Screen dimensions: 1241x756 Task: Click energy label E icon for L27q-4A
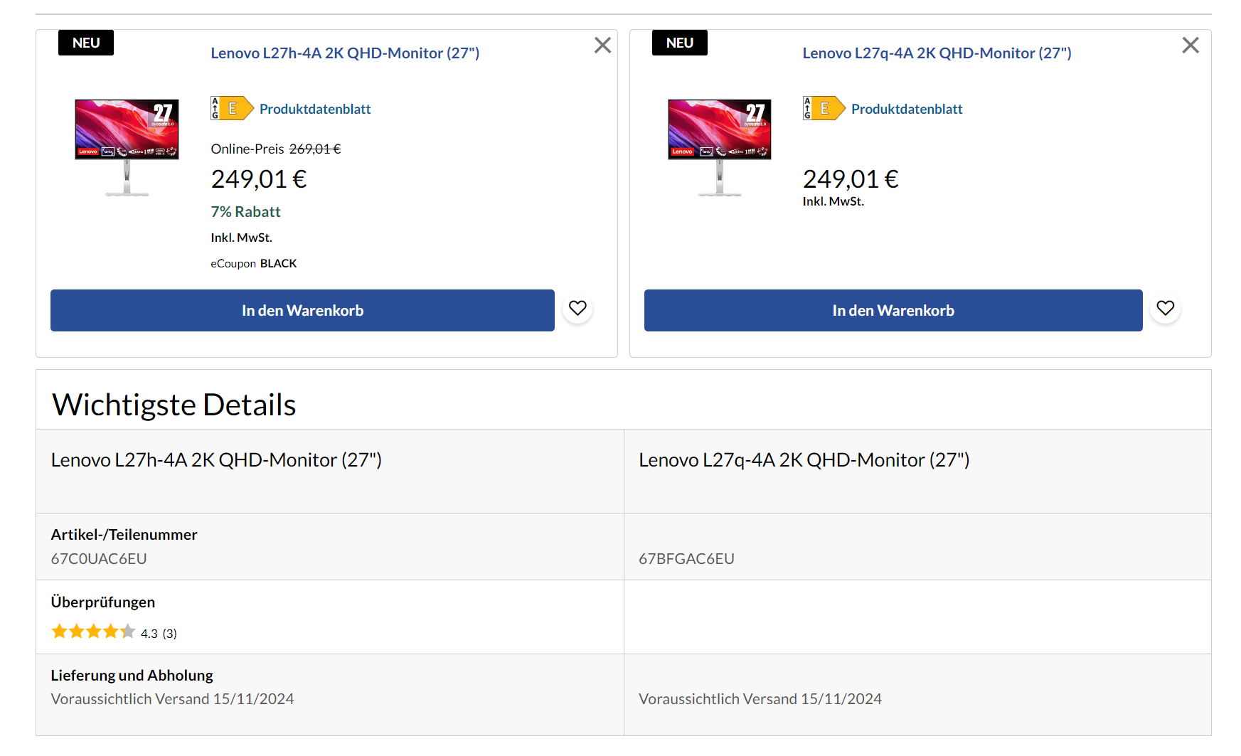tap(824, 109)
